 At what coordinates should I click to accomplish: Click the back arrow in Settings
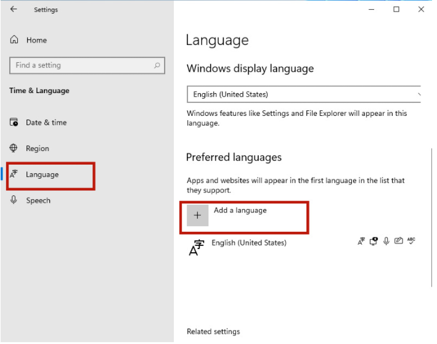pos(14,9)
